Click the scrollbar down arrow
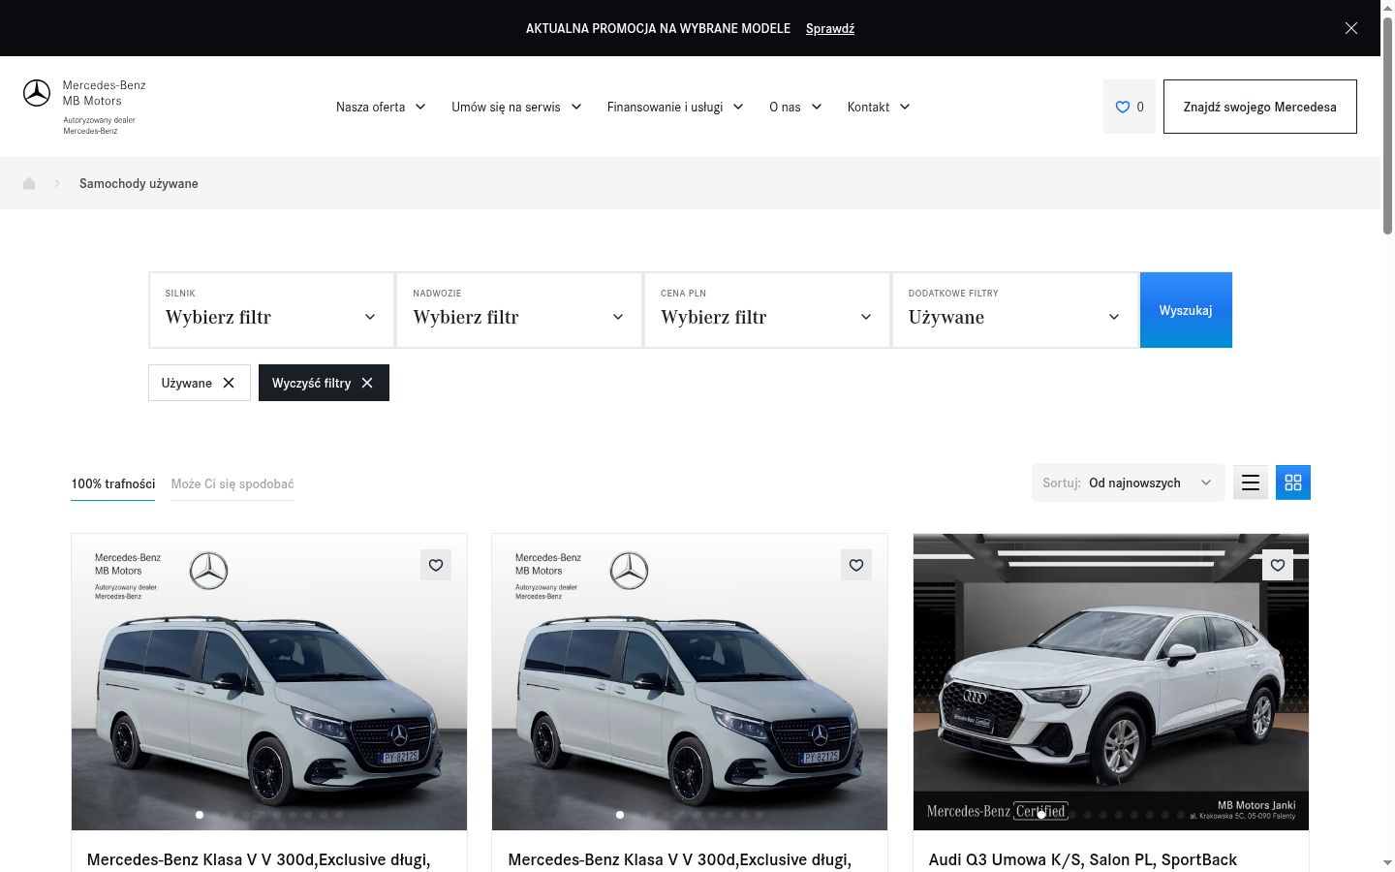Screen dimensions: 1395x872 (1387, 862)
